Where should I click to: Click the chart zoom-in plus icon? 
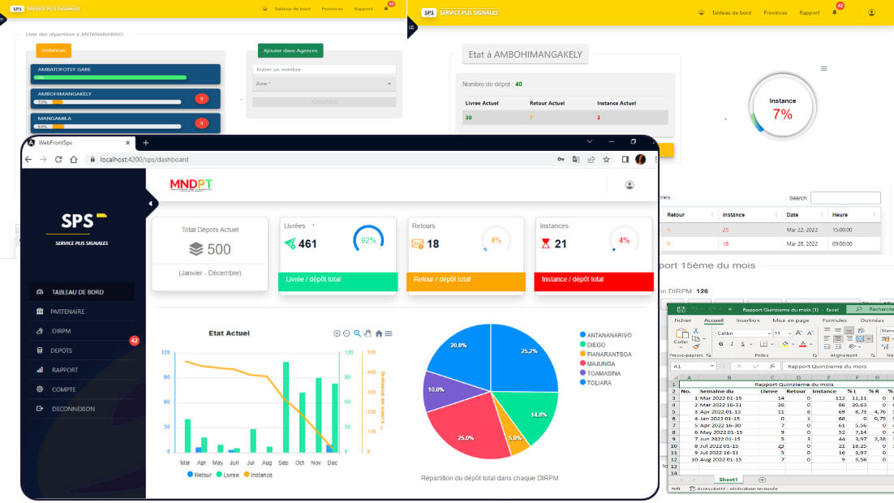[337, 333]
